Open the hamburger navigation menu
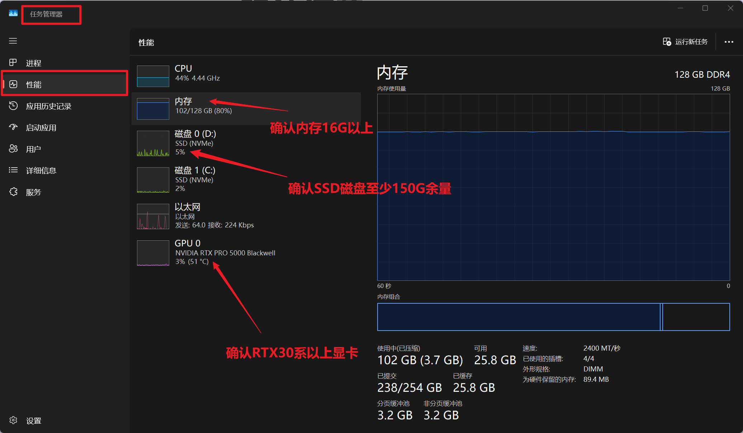 point(13,41)
